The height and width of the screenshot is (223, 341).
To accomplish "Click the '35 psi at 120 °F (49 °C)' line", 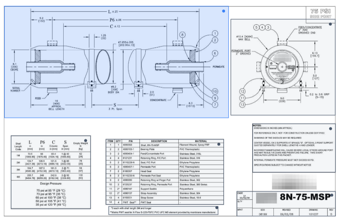I will click(x=51, y=205).
